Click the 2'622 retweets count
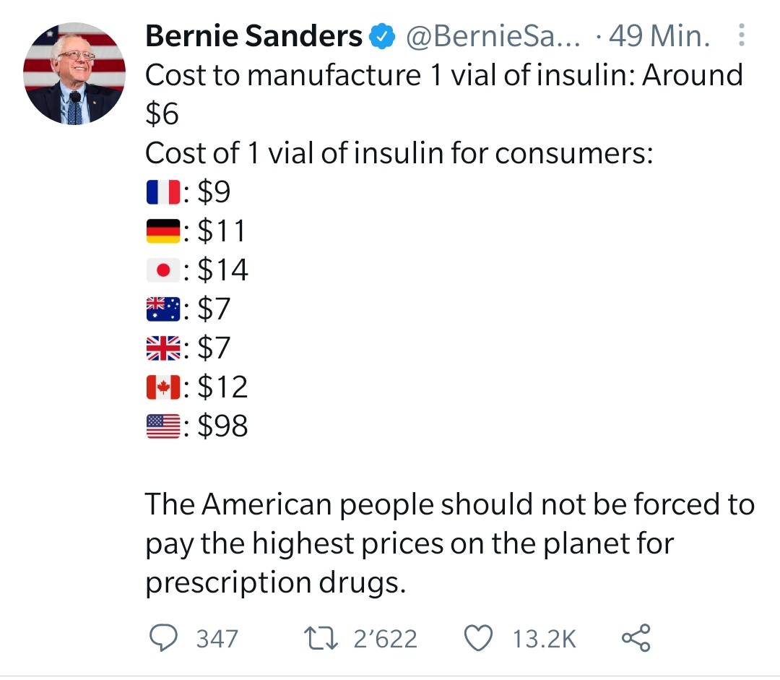Screen dimensions: 780x680 point(386,638)
